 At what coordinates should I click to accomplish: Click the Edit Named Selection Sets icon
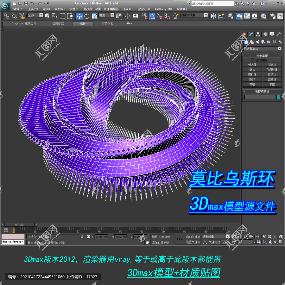175,16
